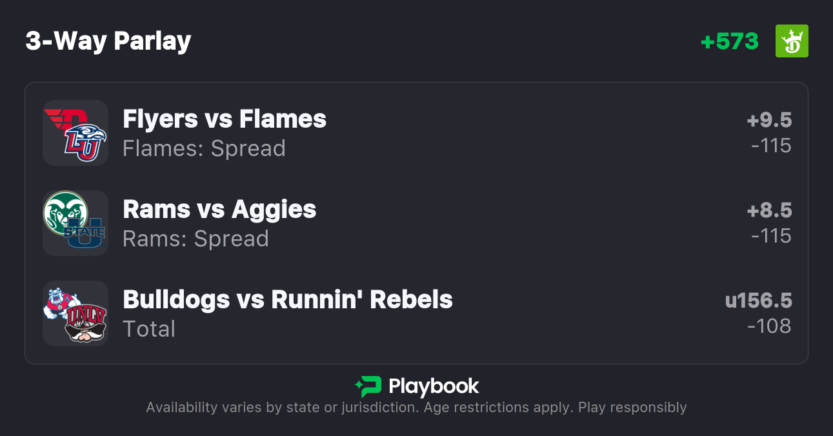Open the Bulldogs vs Runnin' Rebels matchup
This screenshot has width=833, height=436.
point(288,300)
